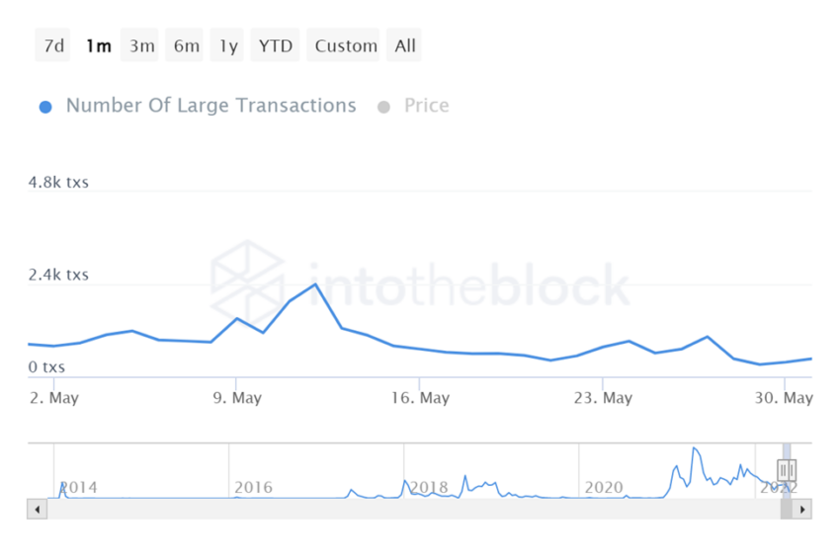Click the peak point near 12 May
840x560 pixels.
[x=314, y=284]
